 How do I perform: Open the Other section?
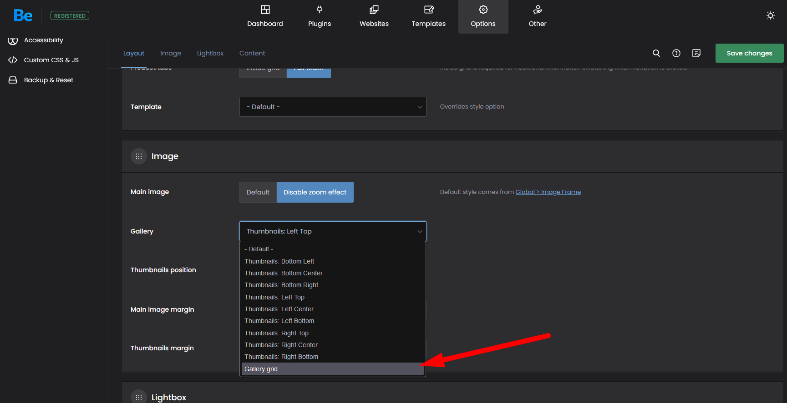[x=538, y=17]
